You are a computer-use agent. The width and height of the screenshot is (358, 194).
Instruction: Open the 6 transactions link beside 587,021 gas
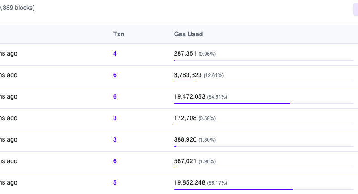point(115,161)
